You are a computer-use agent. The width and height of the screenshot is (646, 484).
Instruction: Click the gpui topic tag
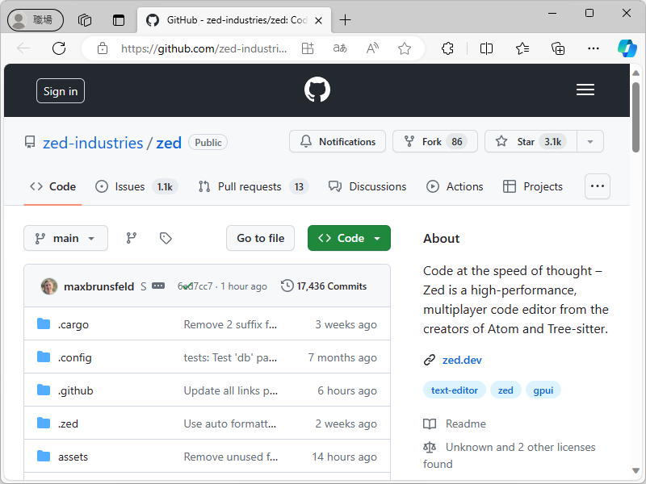pos(543,390)
